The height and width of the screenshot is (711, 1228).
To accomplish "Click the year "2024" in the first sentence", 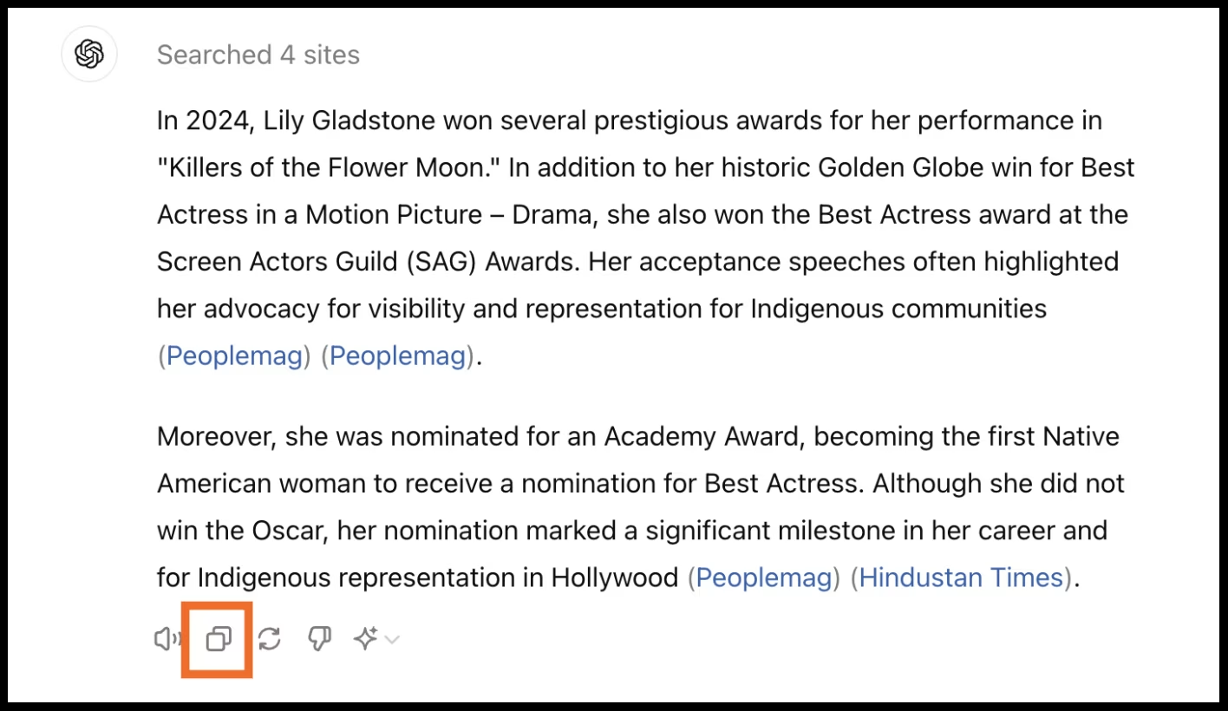I will tap(215, 120).
